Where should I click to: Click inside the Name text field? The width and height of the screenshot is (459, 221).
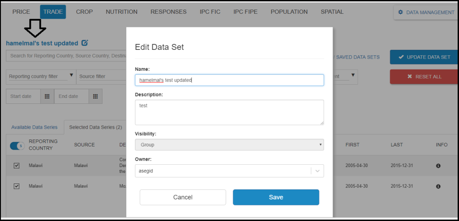pos(229,80)
